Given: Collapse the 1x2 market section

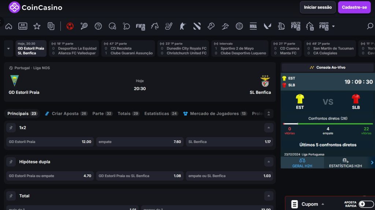Looking at the screenshot, I should [x=268, y=128].
